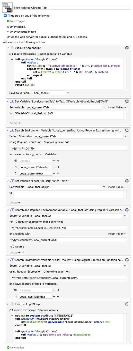This screenshot has width=133, height=351.
Task: Click the macro icon thumbnail next to the name
Action: coord(7,7)
